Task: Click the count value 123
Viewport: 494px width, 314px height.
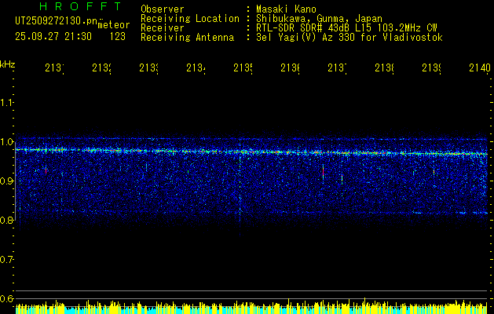Action: (118, 37)
